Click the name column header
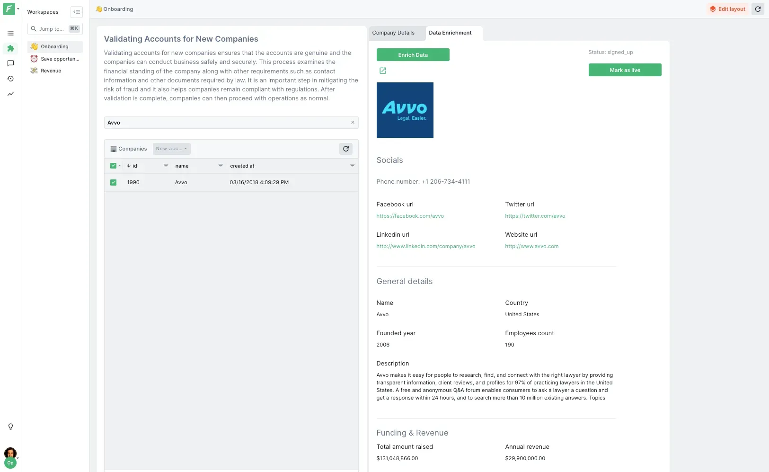 [182, 166]
